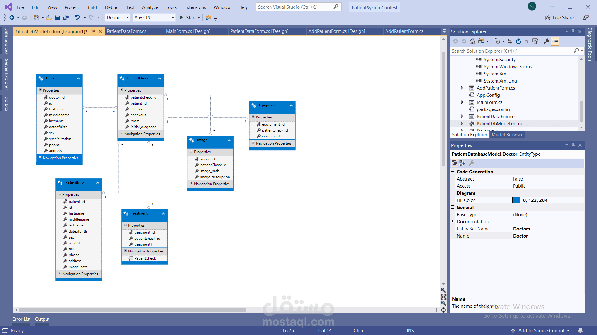
Task: Expand the MainForm.cs tree node
Action: [x=462, y=102]
